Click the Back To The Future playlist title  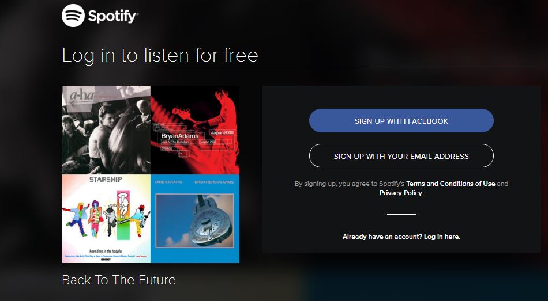[119, 280]
